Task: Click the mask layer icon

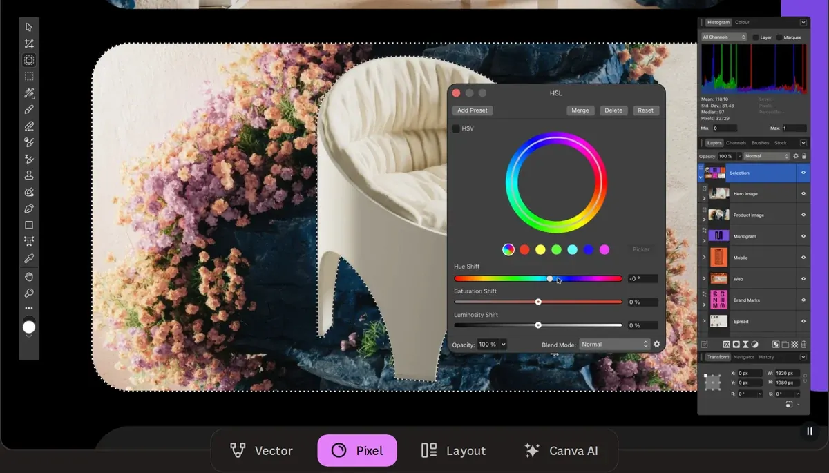Action: 736,344
